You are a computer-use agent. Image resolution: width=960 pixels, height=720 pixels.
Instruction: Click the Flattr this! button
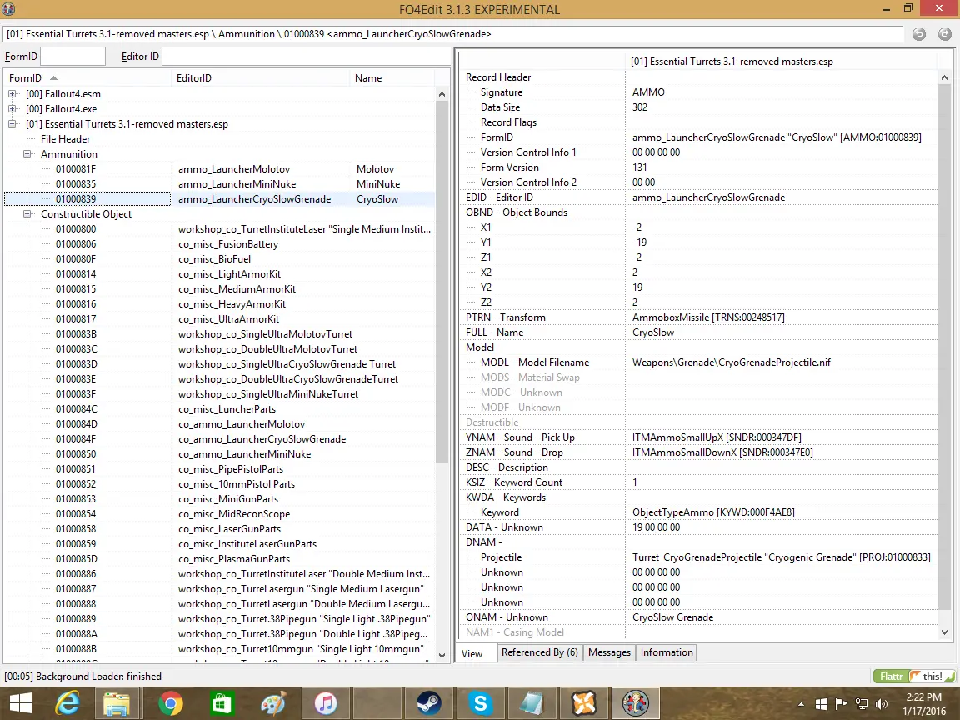(914, 677)
